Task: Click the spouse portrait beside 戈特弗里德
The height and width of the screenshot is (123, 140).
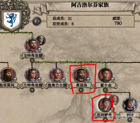Action: pyautogui.click(x=41, y=40)
